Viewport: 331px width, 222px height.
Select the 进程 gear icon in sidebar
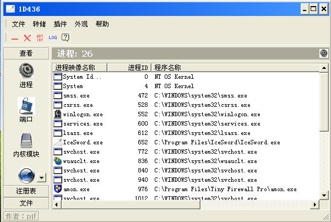(x=26, y=71)
